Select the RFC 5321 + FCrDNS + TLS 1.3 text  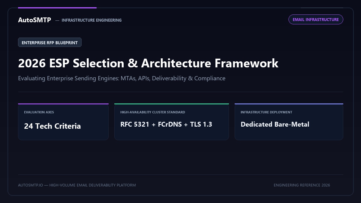pos(166,124)
